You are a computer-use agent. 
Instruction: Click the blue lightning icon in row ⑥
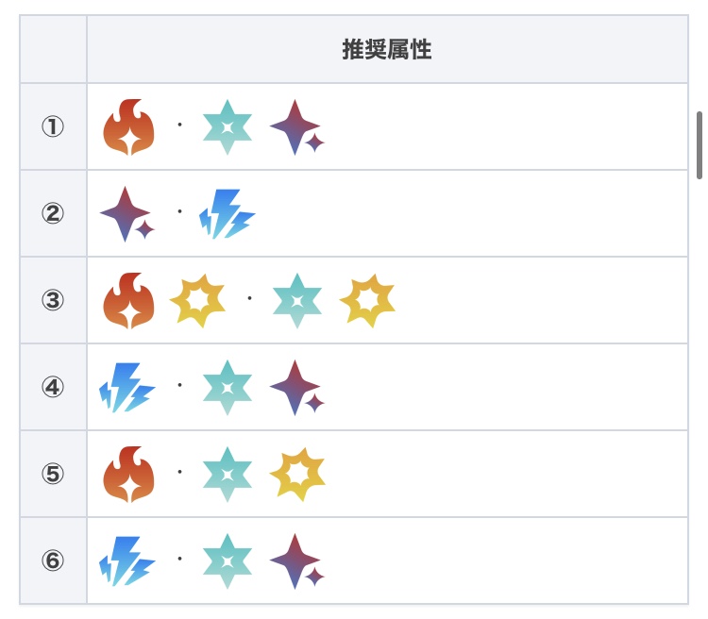coord(127,560)
